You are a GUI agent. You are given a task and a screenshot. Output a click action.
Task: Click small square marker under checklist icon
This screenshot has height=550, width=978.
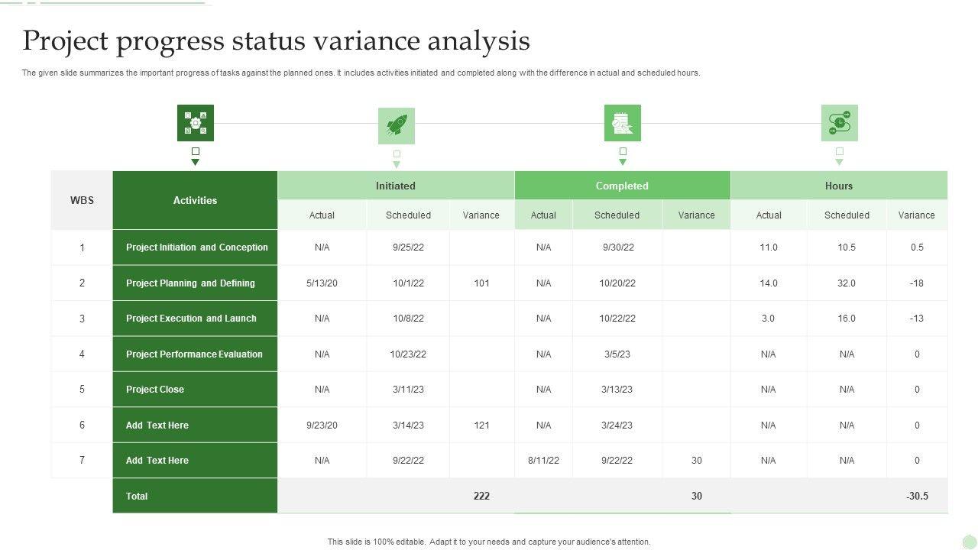point(623,151)
